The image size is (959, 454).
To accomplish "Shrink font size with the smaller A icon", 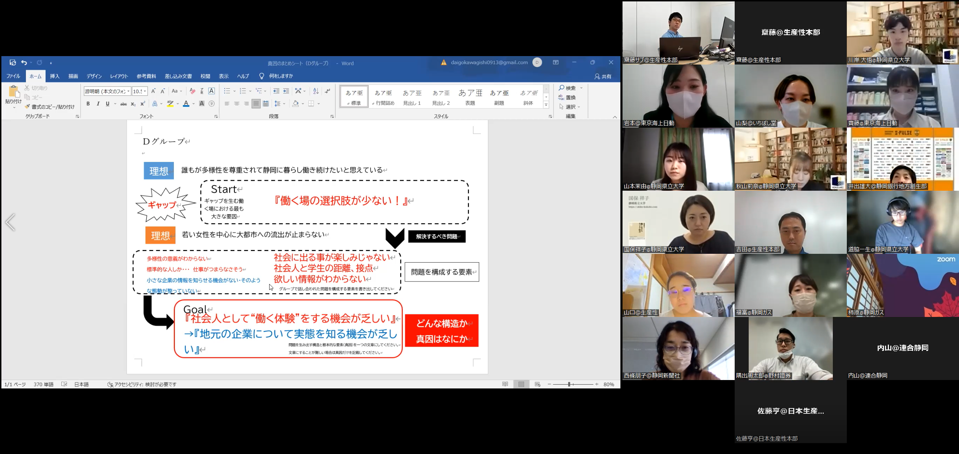I will 163,91.
